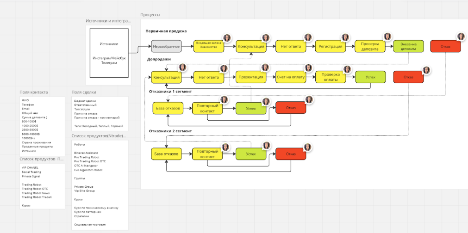Click the Binarex Assistant product line
468x233 pixels.
pyautogui.click(x=86, y=153)
